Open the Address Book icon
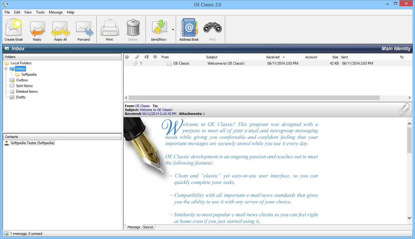The image size is (415, 239). coord(189,28)
